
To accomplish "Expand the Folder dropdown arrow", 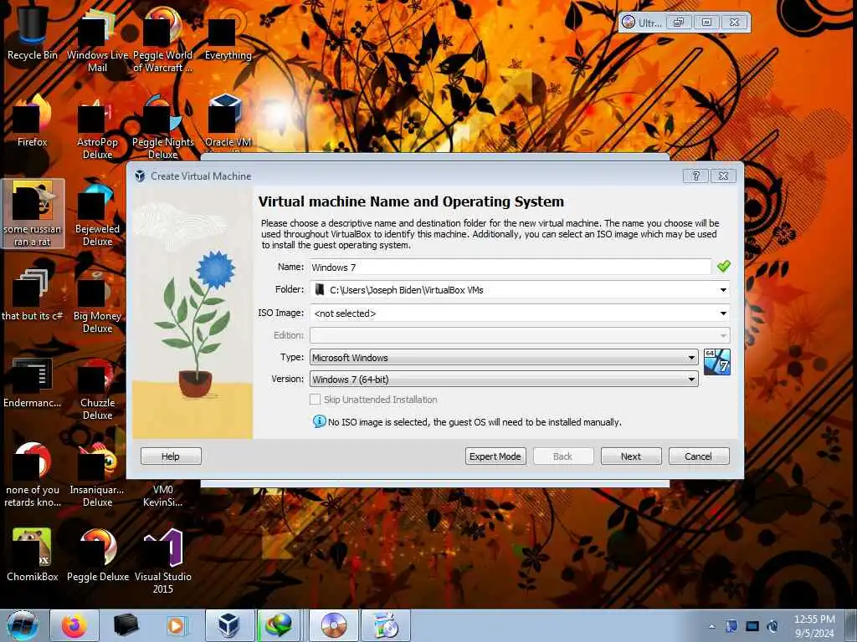I will click(723, 290).
